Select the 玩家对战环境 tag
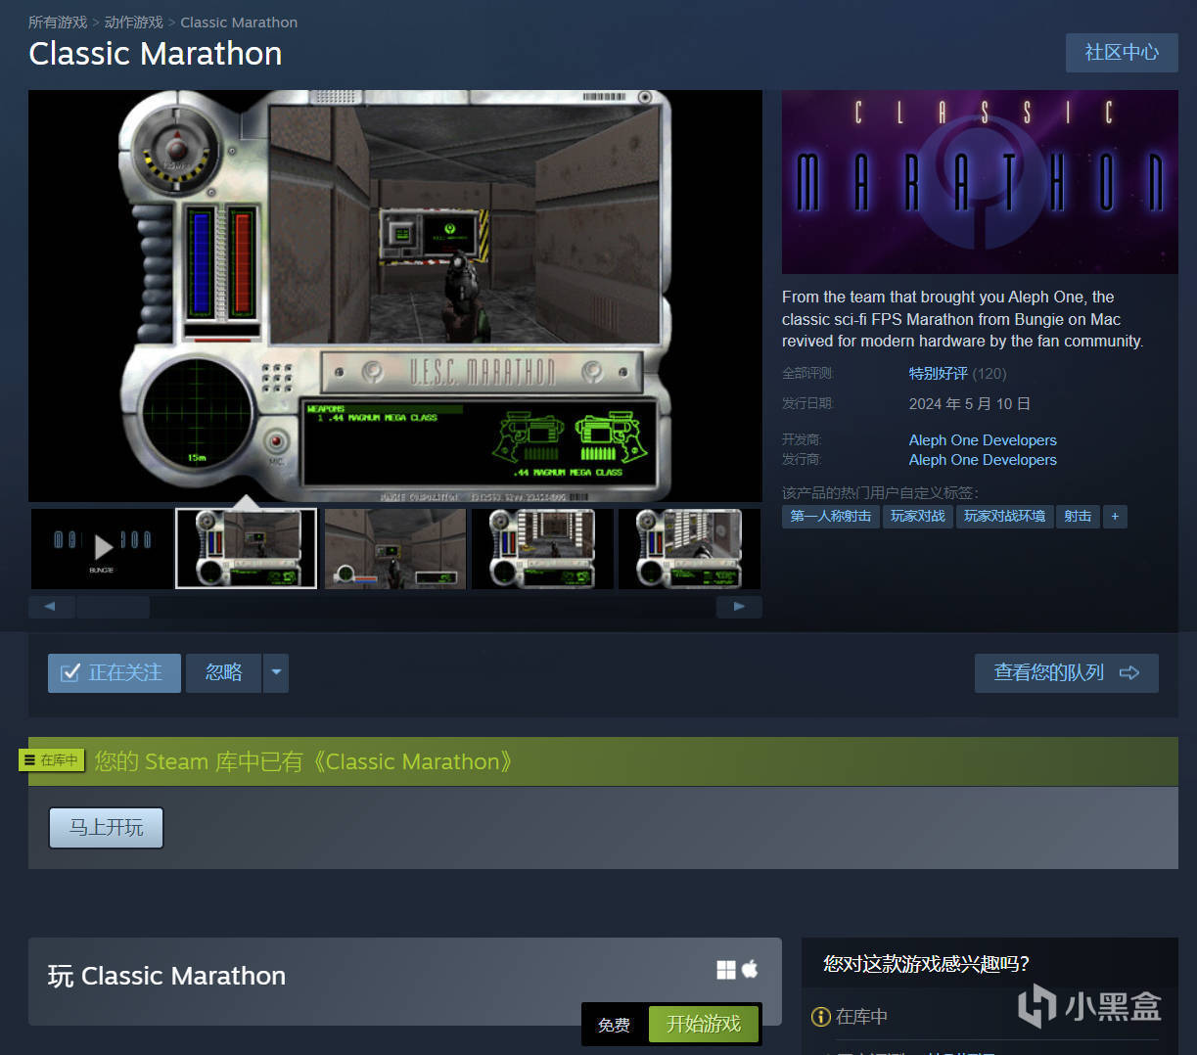The width and height of the screenshot is (1197, 1055). pyautogui.click(x=1004, y=516)
